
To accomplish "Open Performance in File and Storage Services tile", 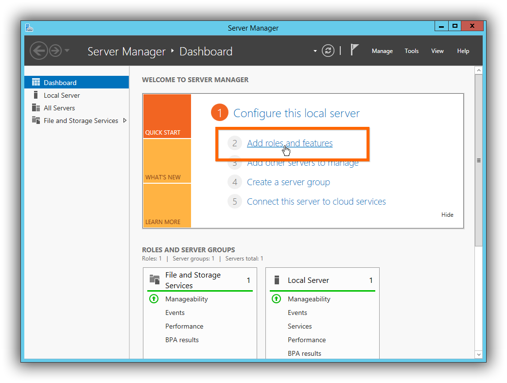I will point(184,326).
